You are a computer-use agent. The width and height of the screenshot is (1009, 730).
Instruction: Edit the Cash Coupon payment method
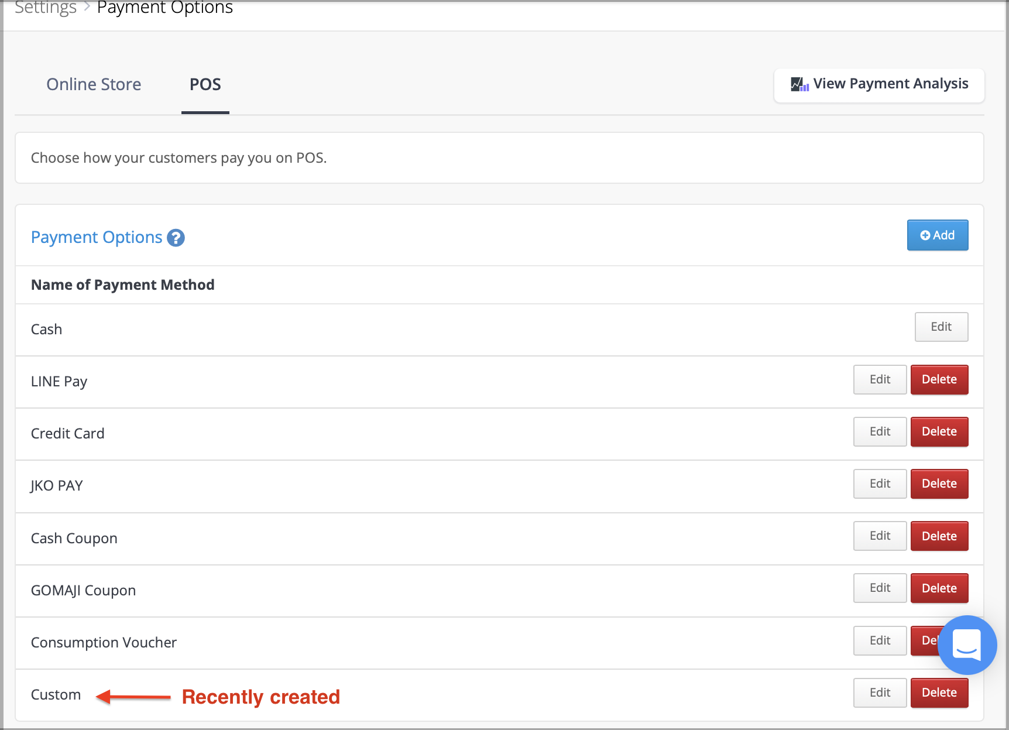pyautogui.click(x=879, y=536)
